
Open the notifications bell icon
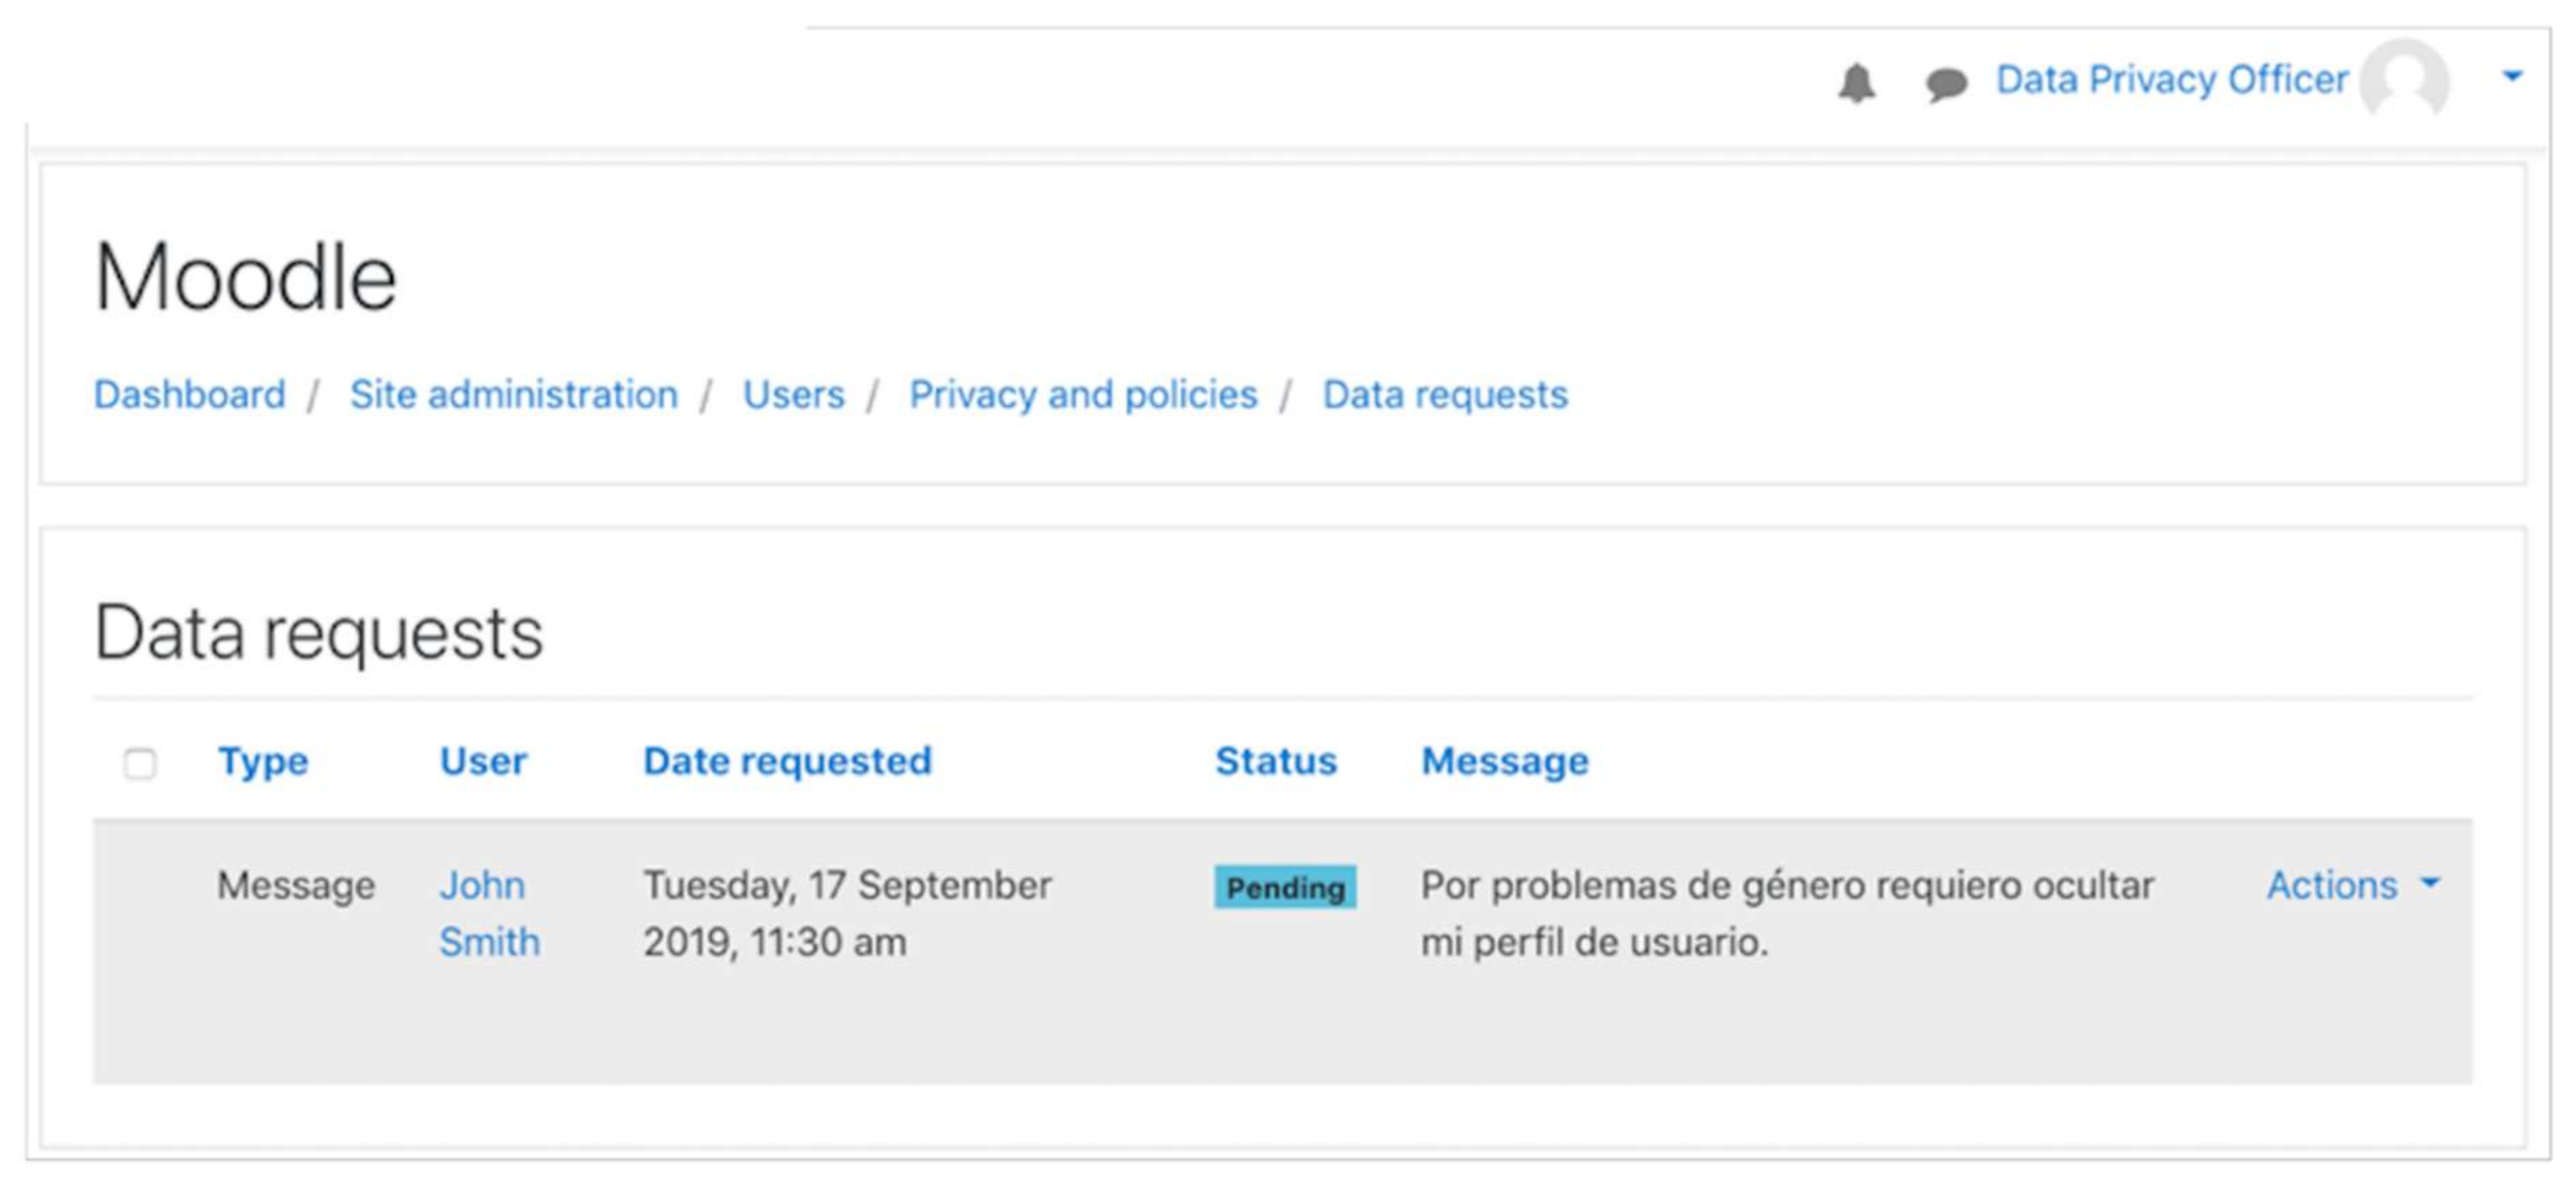(1856, 82)
